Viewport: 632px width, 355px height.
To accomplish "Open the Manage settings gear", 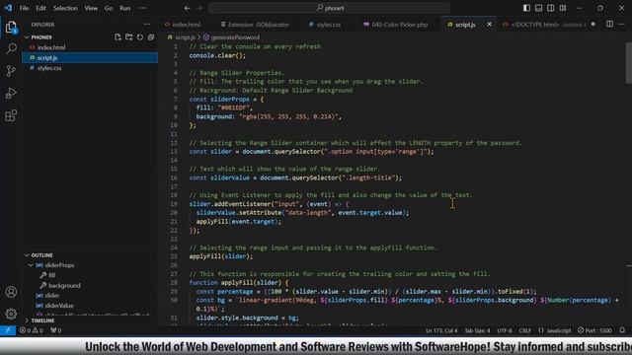I will [x=11, y=314].
